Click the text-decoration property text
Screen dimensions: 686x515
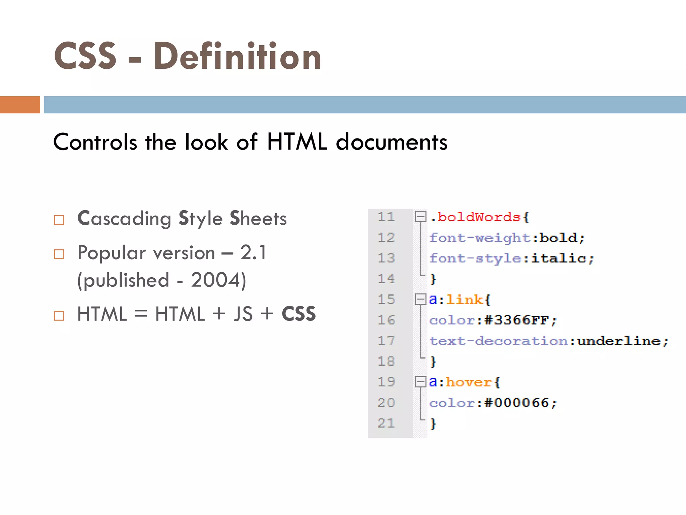click(498, 341)
